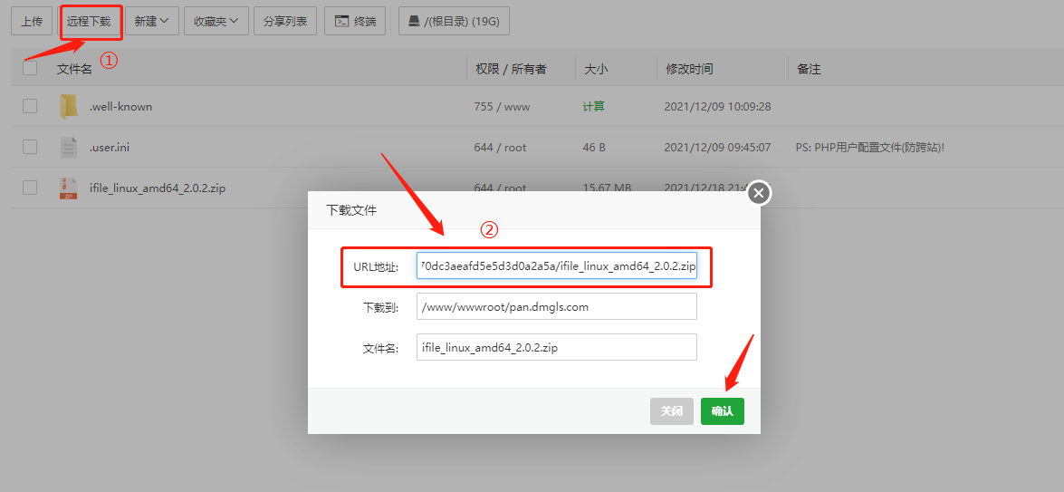Click the terminal icon beside 终端
This screenshot has height=492, width=1064.
[341, 21]
